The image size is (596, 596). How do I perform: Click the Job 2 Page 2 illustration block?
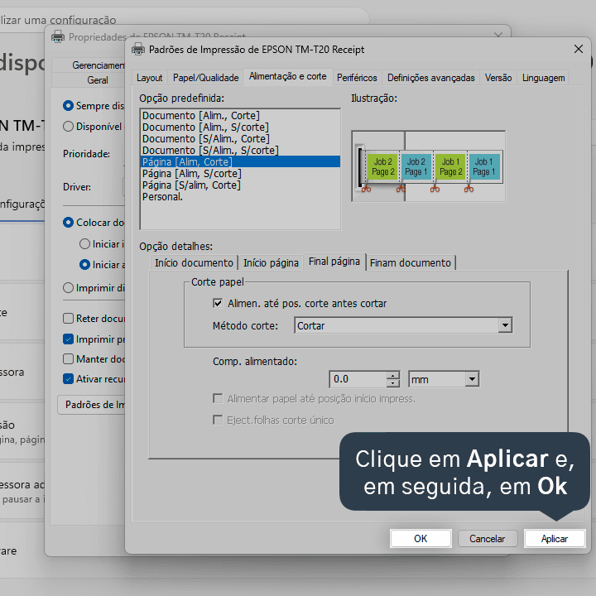[382, 167]
